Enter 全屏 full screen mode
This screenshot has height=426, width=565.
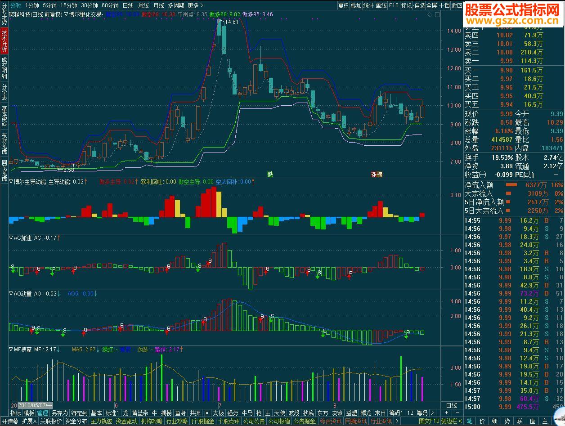pyautogui.click(x=431, y=5)
